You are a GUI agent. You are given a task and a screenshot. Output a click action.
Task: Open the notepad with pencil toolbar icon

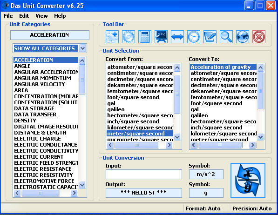(x=210, y=37)
